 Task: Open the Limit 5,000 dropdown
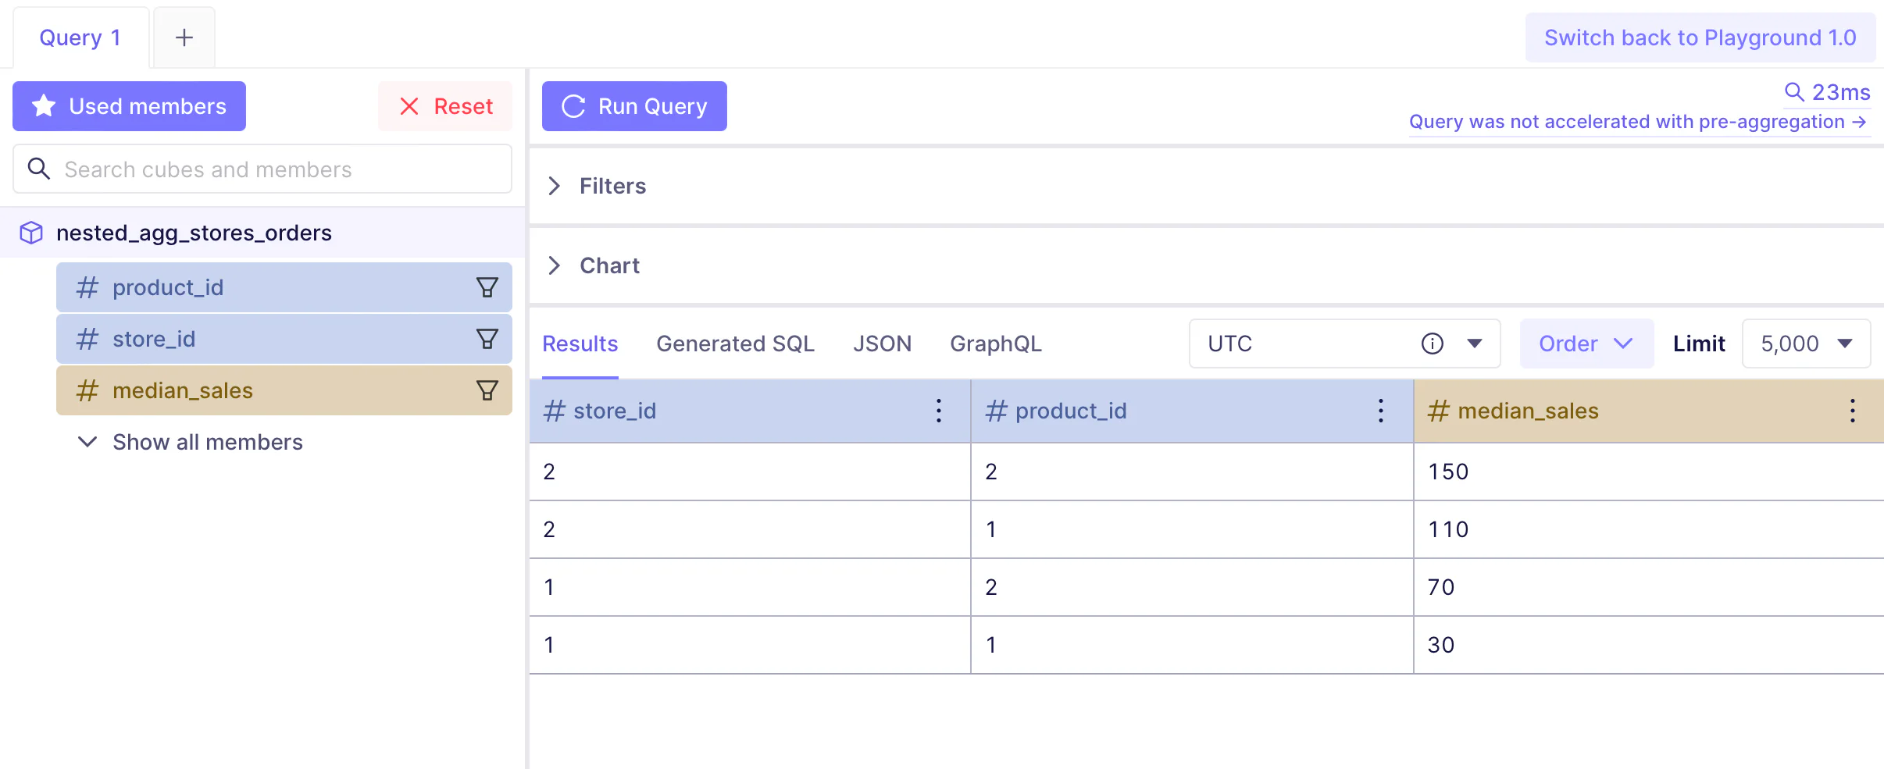1806,344
